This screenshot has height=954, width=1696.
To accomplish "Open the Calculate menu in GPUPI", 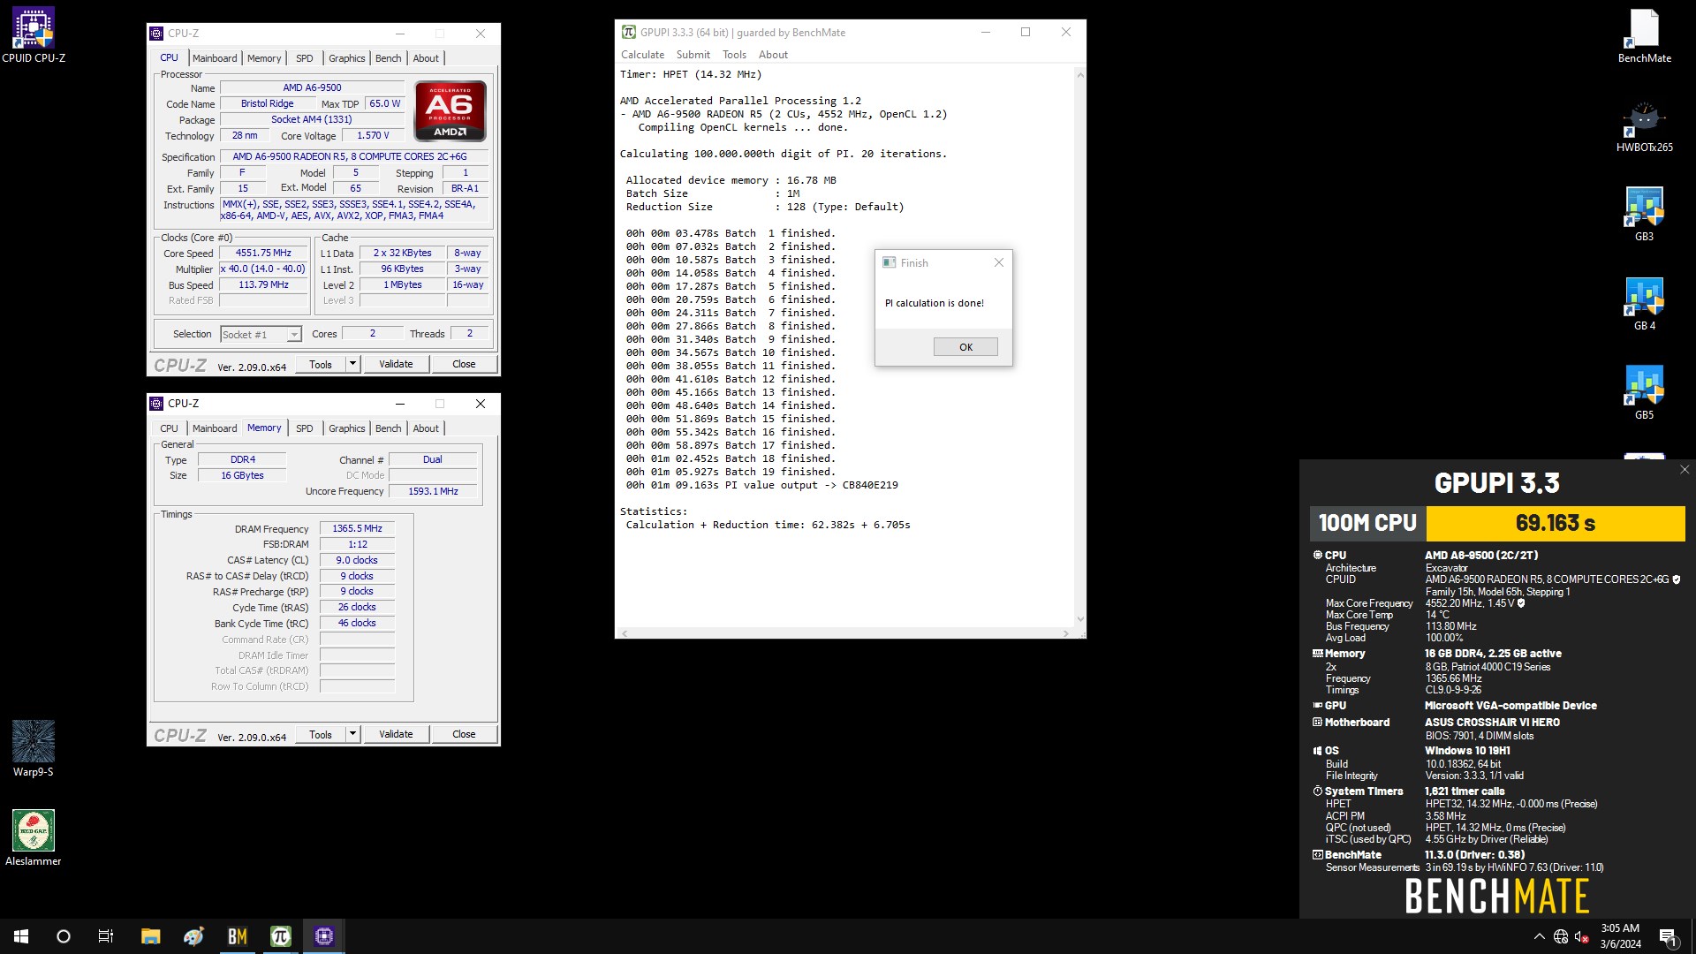I will 642,55.
